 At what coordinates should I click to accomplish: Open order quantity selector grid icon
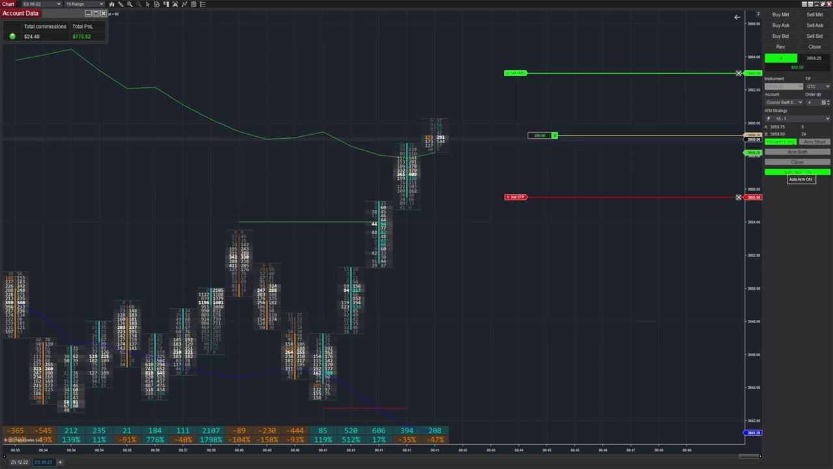point(823,102)
